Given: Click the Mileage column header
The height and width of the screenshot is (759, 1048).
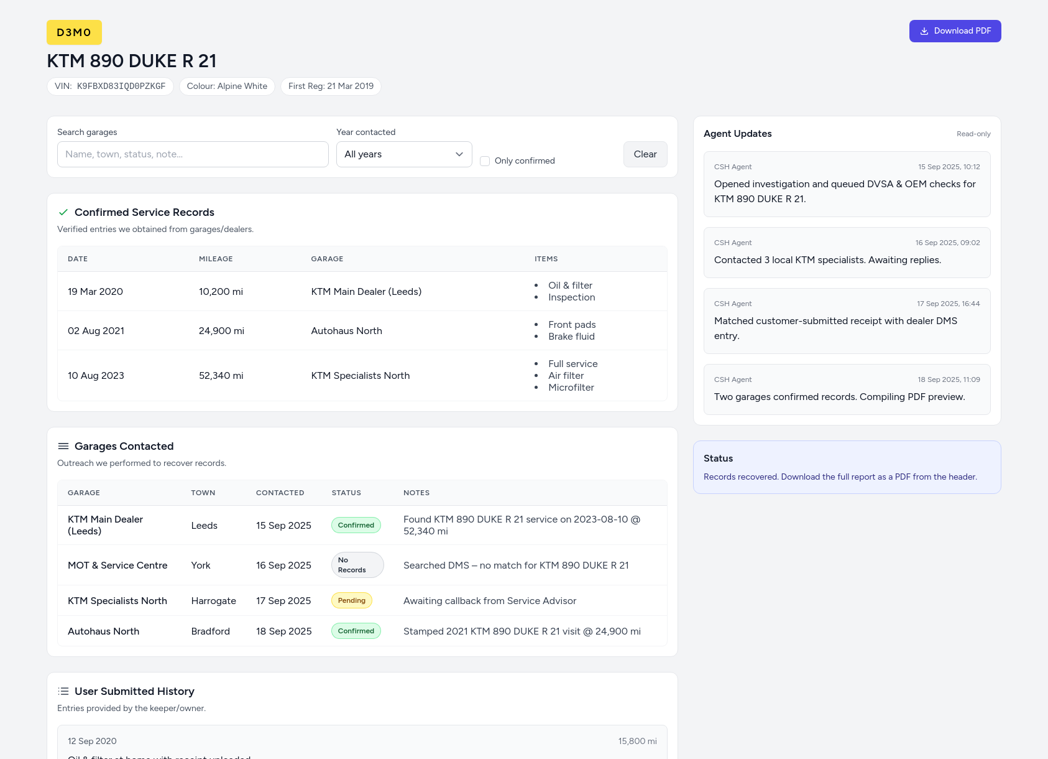Looking at the screenshot, I should coord(216,259).
